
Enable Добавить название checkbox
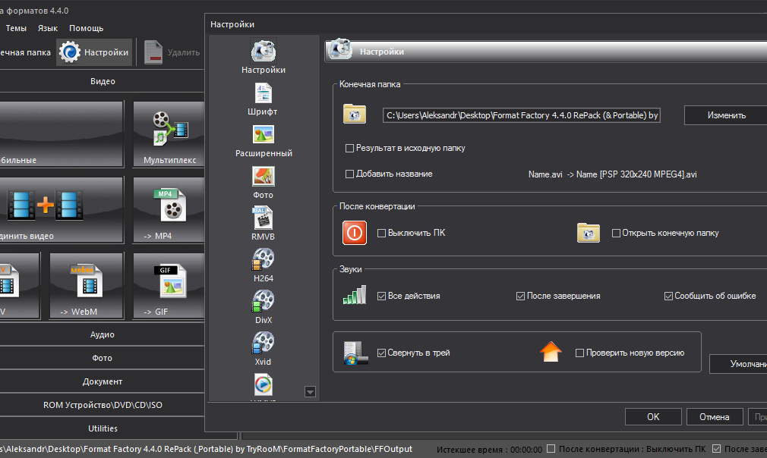click(350, 174)
